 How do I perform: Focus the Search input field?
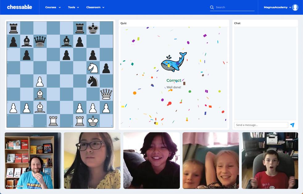[235, 7]
